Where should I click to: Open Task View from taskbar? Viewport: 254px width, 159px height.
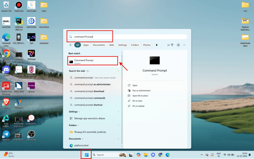[131, 155]
